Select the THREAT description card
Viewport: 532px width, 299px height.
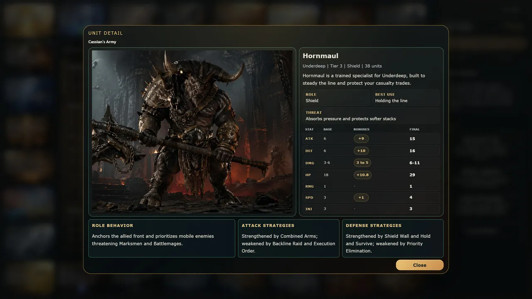(x=371, y=115)
